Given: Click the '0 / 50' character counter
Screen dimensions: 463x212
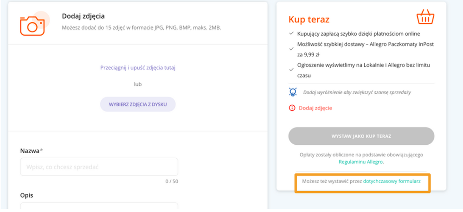Looking at the screenshot, I should click(x=172, y=181).
